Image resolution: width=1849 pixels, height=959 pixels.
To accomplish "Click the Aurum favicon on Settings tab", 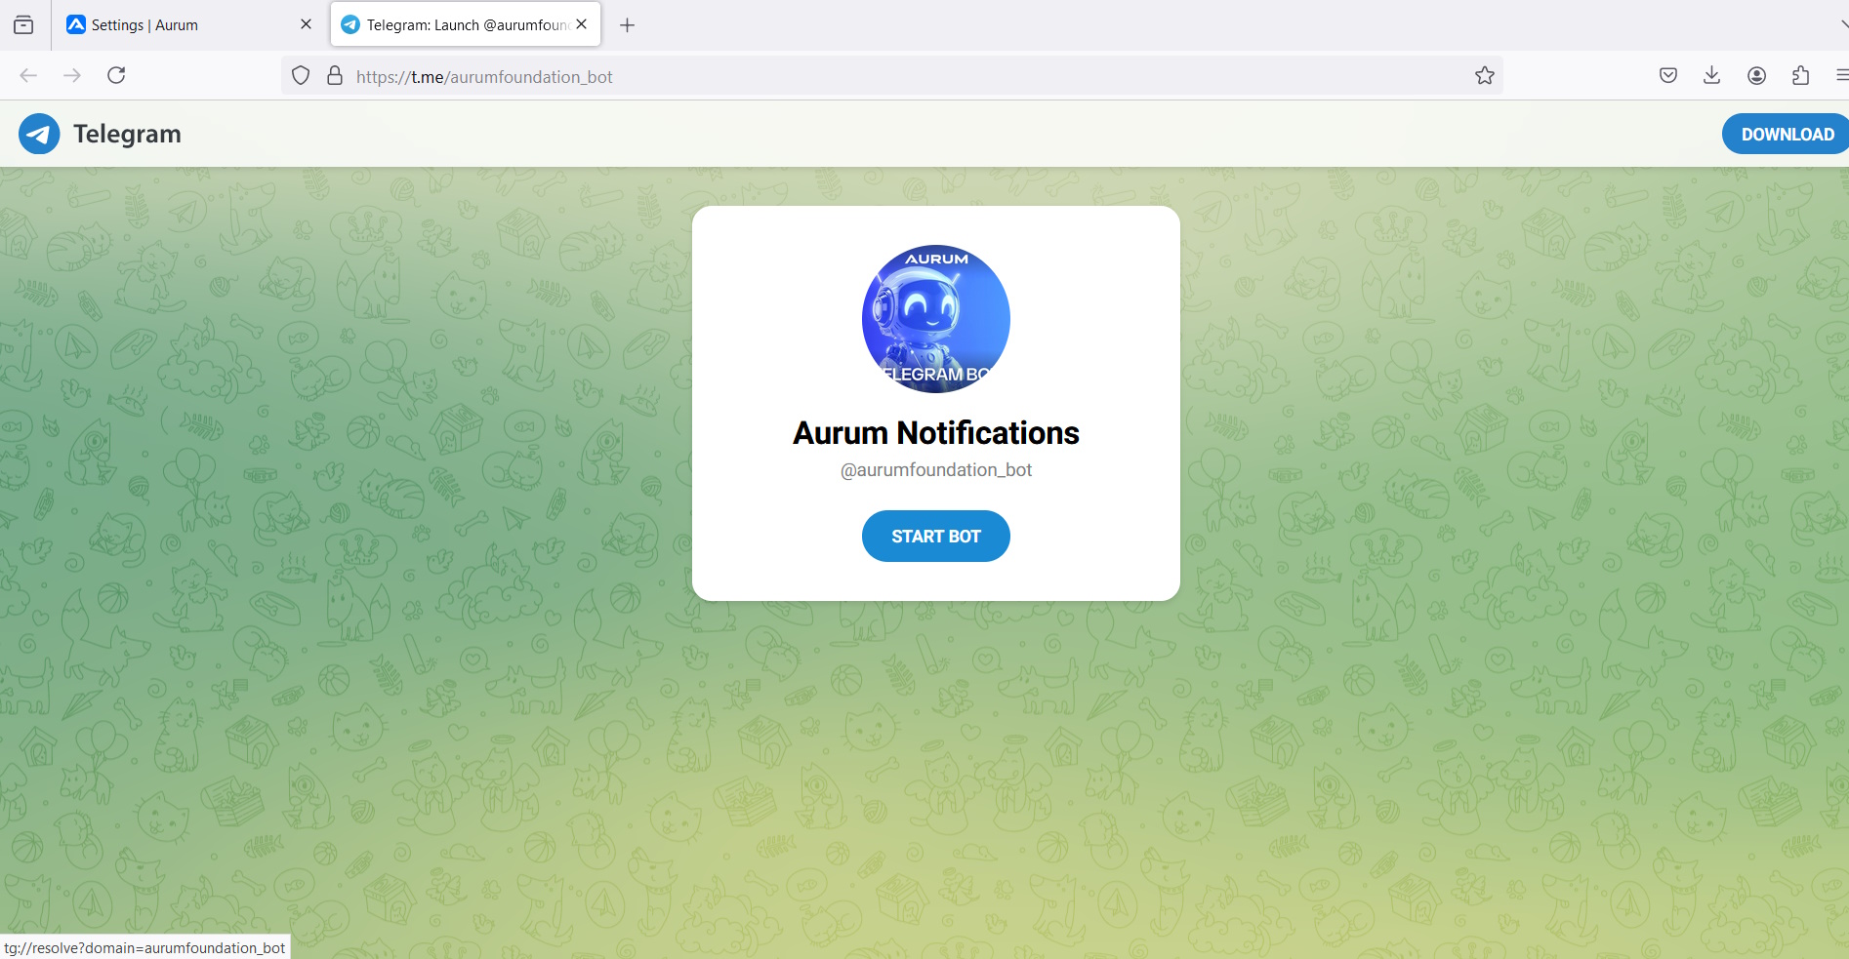I will [x=76, y=24].
